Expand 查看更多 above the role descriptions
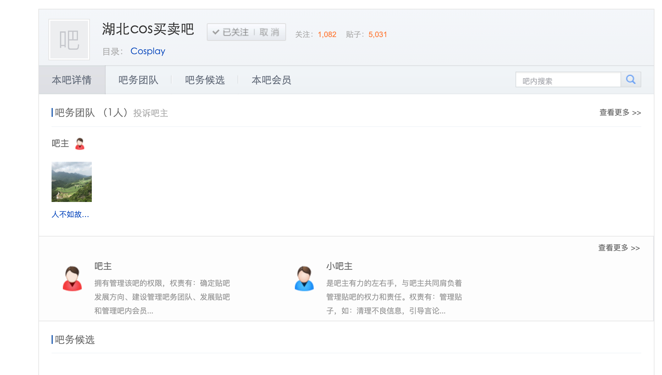This screenshot has width=662, height=375. click(619, 248)
